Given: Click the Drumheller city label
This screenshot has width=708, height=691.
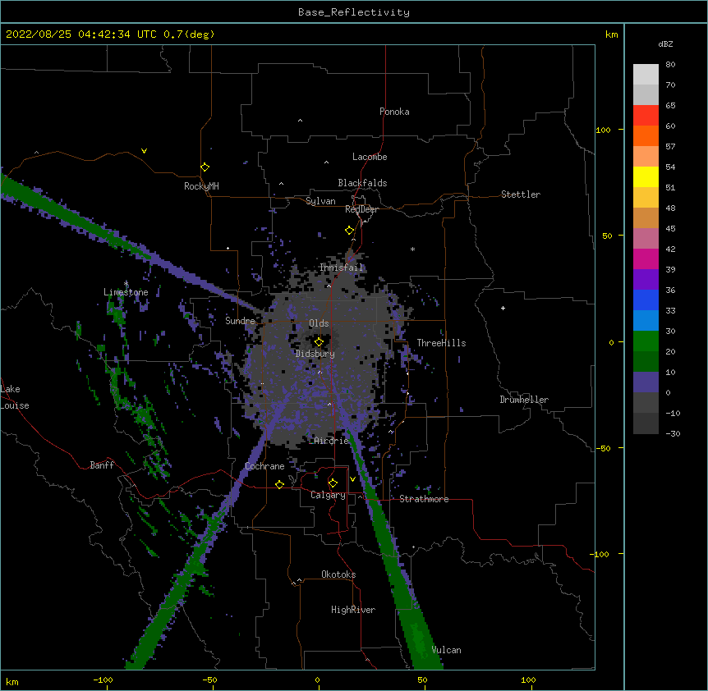Looking at the screenshot, I should [x=524, y=400].
